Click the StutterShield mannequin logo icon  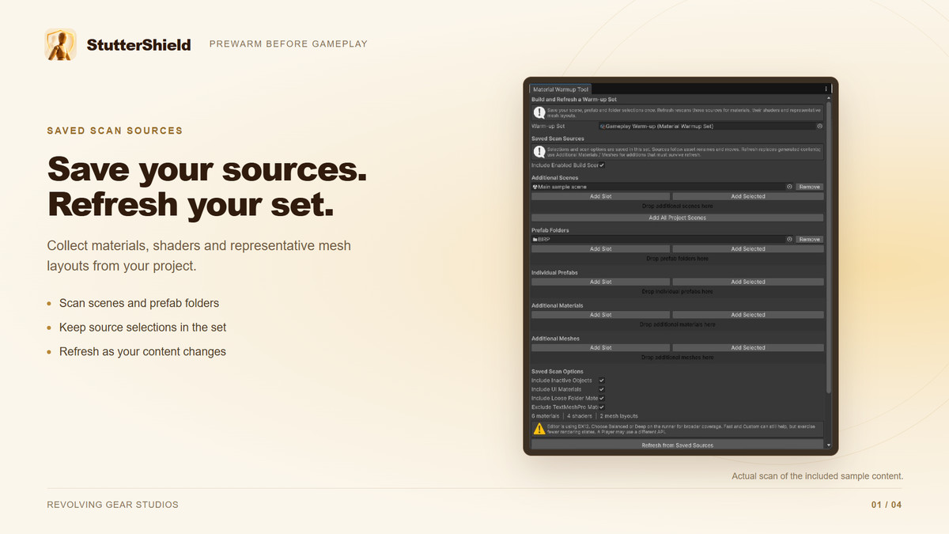click(61, 44)
